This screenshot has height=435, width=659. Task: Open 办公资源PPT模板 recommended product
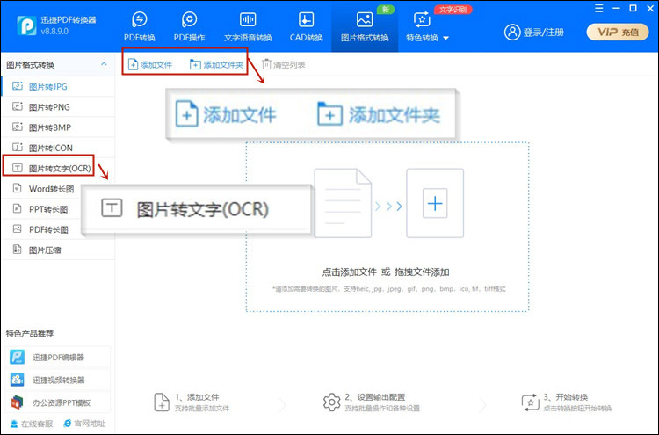click(x=58, y=402)
